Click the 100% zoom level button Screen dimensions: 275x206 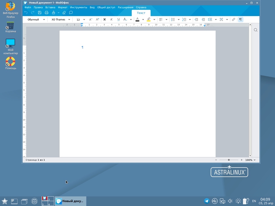pos(250,160)
